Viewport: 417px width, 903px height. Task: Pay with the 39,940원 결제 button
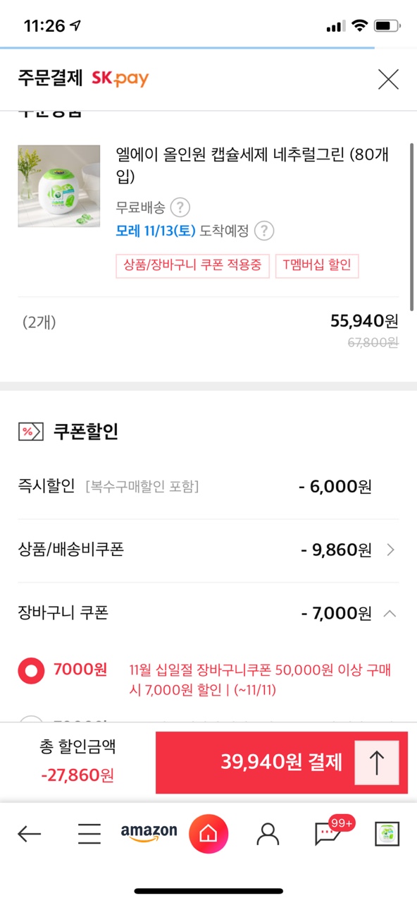coord(282,763)
